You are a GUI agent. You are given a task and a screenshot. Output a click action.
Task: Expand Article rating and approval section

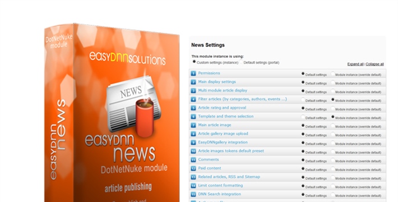tap(222, 108)
